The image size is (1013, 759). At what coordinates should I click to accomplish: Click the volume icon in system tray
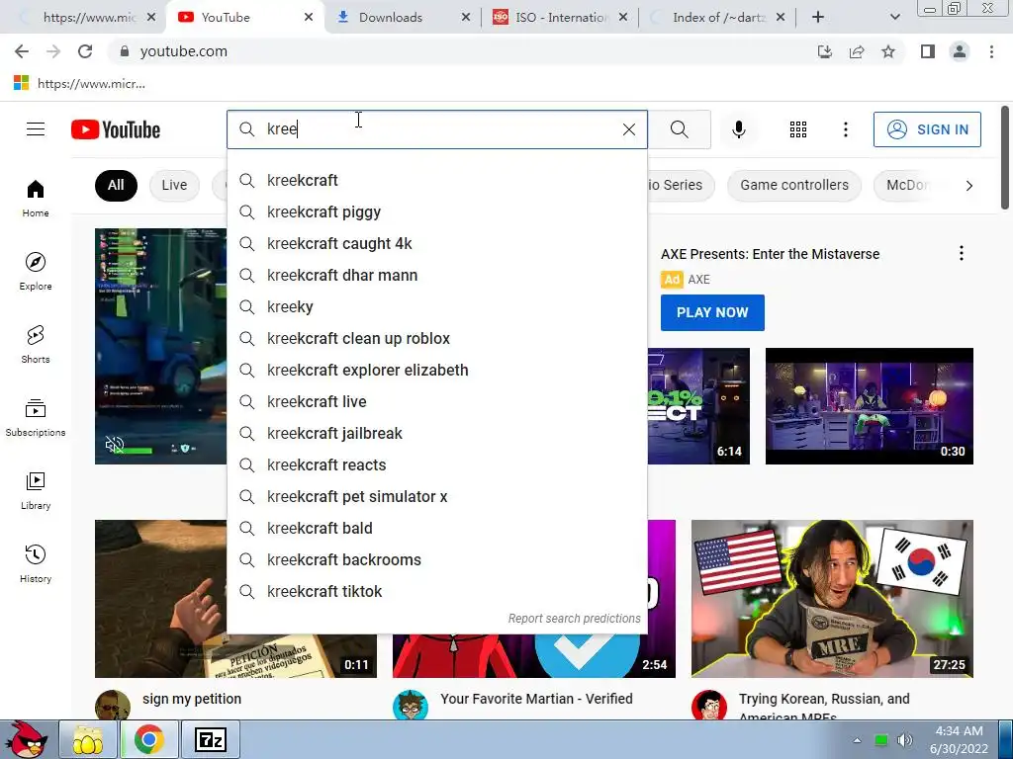tap(905, 740)
